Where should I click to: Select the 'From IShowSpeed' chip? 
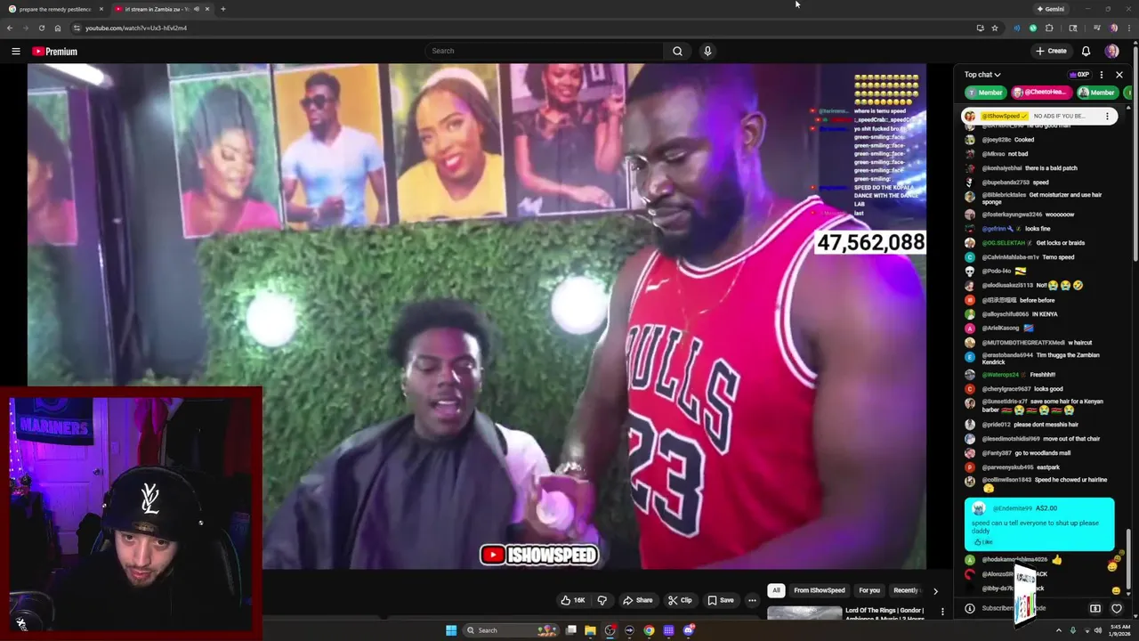[x=820, y=590]
